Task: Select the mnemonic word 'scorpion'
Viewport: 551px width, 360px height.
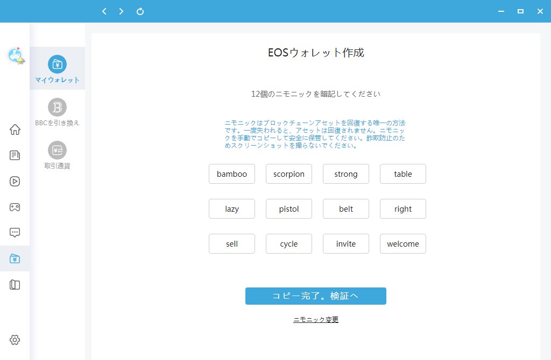Action: click(289, 174)
